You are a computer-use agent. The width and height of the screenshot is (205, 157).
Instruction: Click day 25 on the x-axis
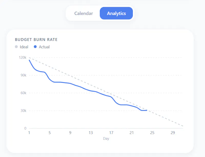tap(152, 133)
